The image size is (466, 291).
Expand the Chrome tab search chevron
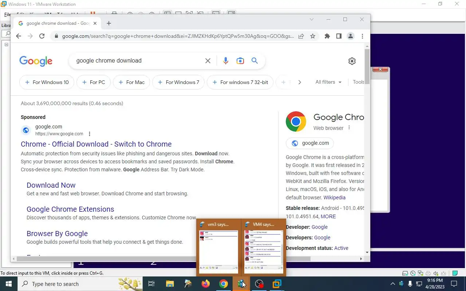[x=312, y=19]
